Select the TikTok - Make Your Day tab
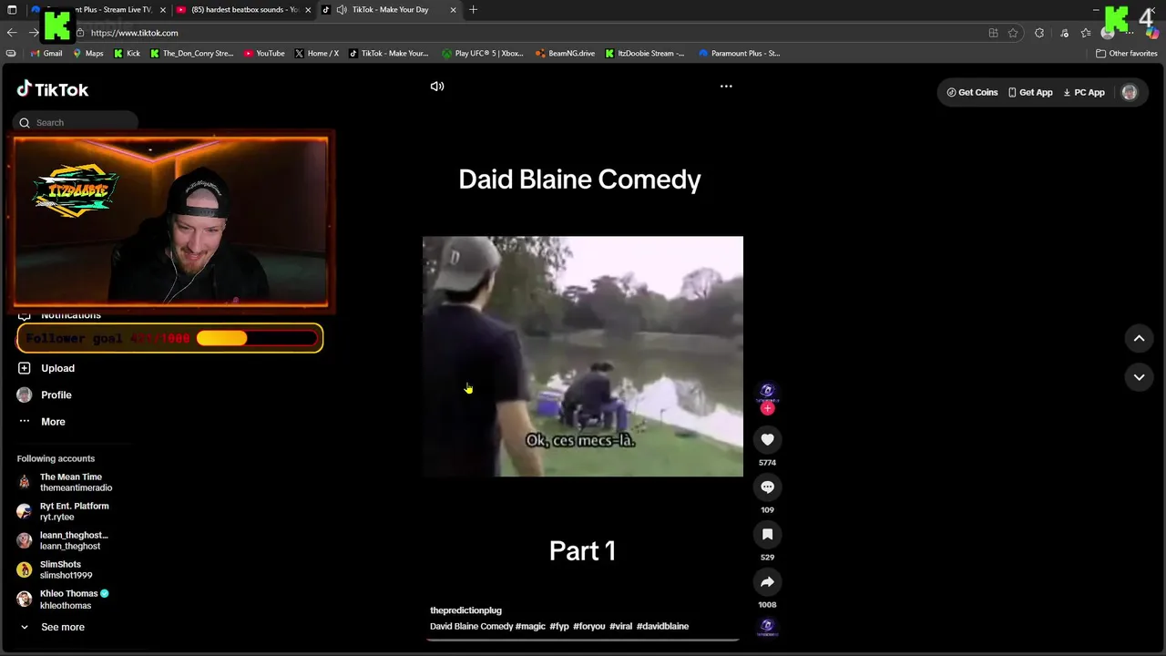 pyautogui.click(x=389, y=9)
